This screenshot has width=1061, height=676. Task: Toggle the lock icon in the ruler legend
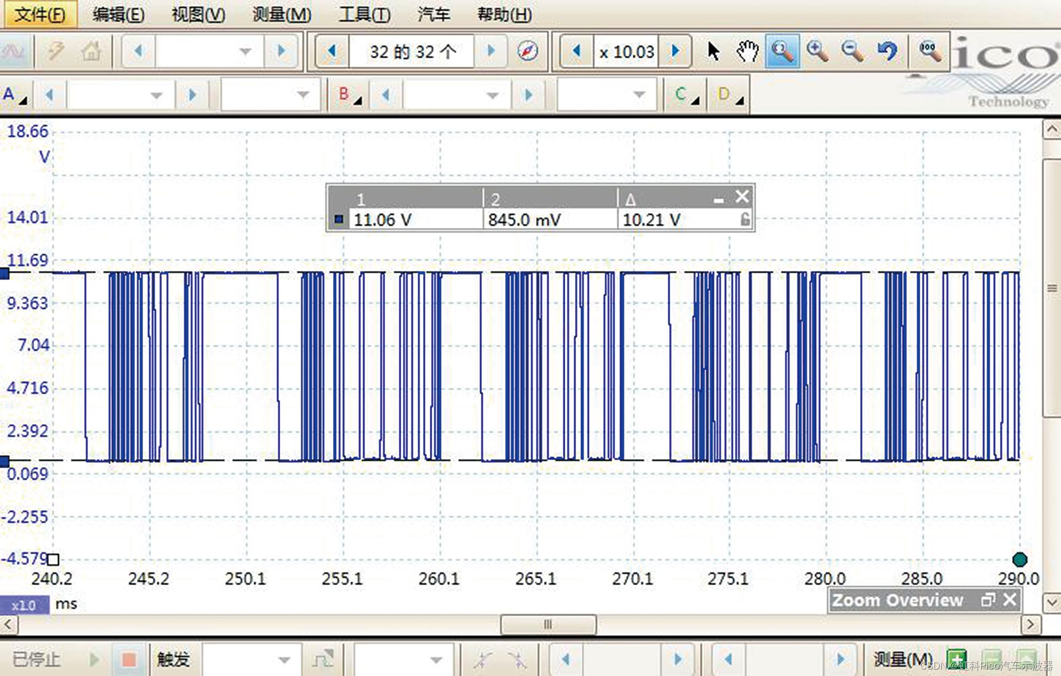click(x=744, y=219)
